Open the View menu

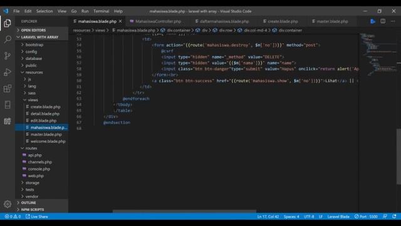[x=62, y=11]
